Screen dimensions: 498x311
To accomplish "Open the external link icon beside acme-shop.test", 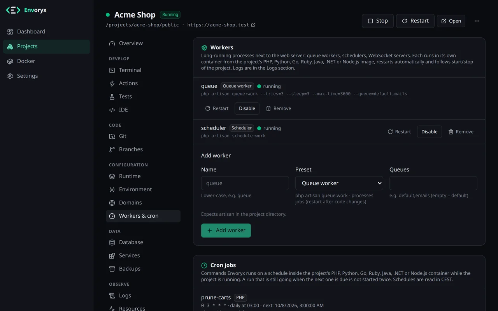I will click(253, 25).
